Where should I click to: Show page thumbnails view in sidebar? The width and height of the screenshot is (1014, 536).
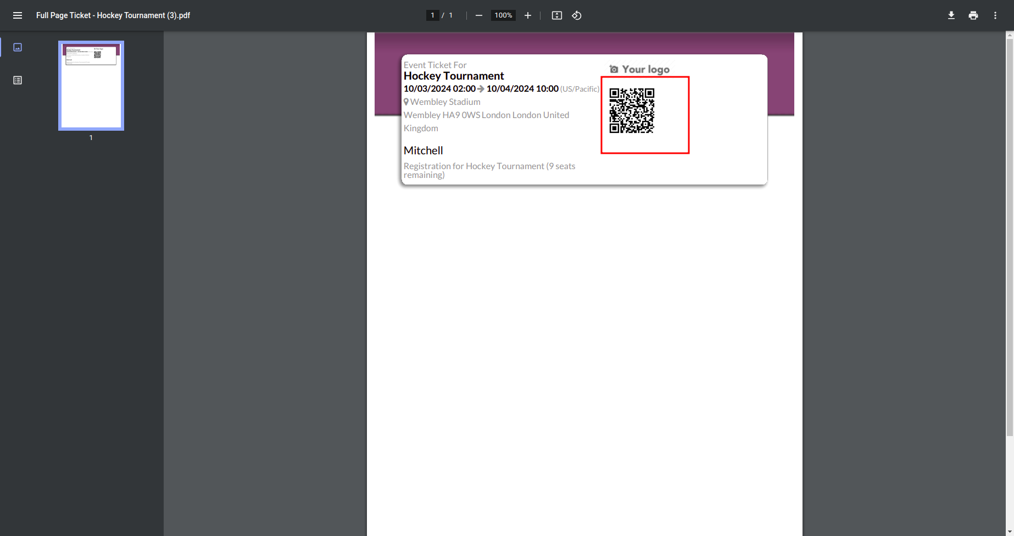(18, 47)
